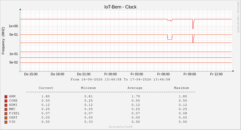Select the Maximum column header

(x=181, y=88)
